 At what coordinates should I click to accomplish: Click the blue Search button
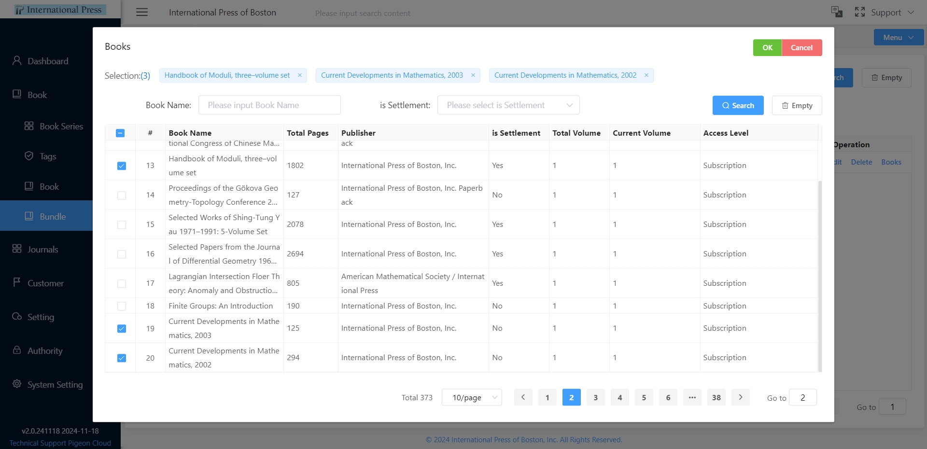[738, 105]
